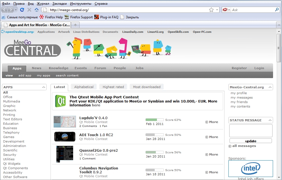Click the status message text box
The image size is (282, 180).
[250, 131]
